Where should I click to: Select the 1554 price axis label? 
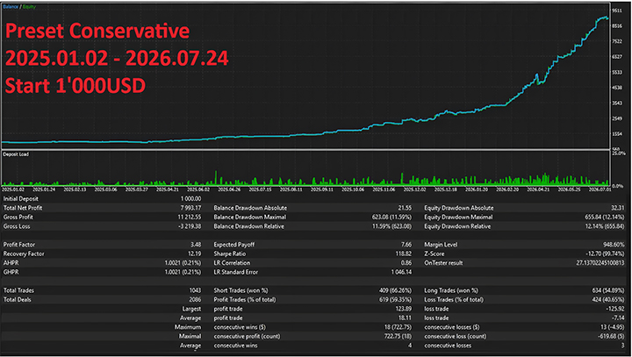[x=617, y=134]
